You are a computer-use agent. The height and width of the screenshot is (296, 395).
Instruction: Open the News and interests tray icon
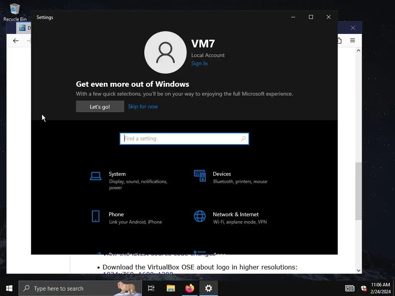pos(349,288)
